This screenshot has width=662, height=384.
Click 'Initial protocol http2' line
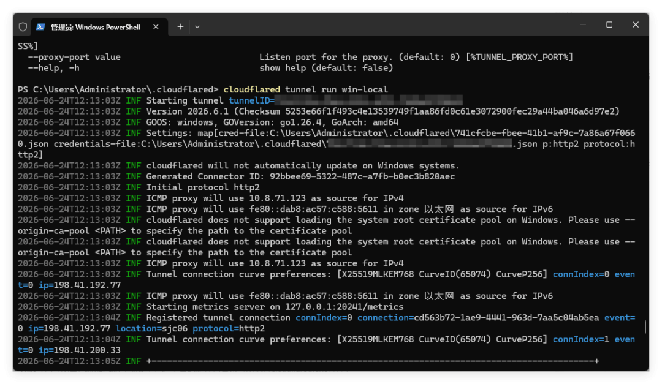click(203, 187)
